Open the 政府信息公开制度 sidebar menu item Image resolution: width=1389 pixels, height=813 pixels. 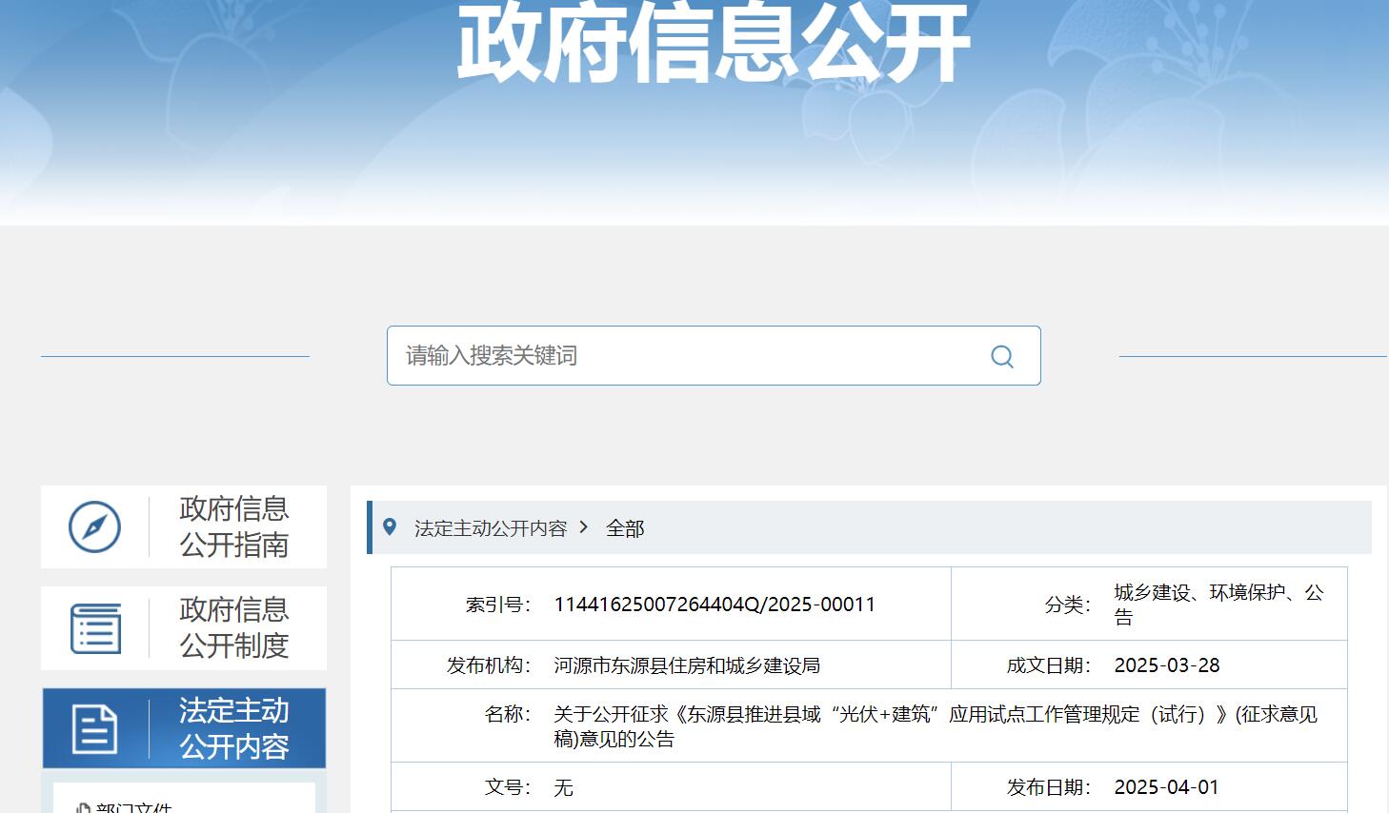coord(233,628)
